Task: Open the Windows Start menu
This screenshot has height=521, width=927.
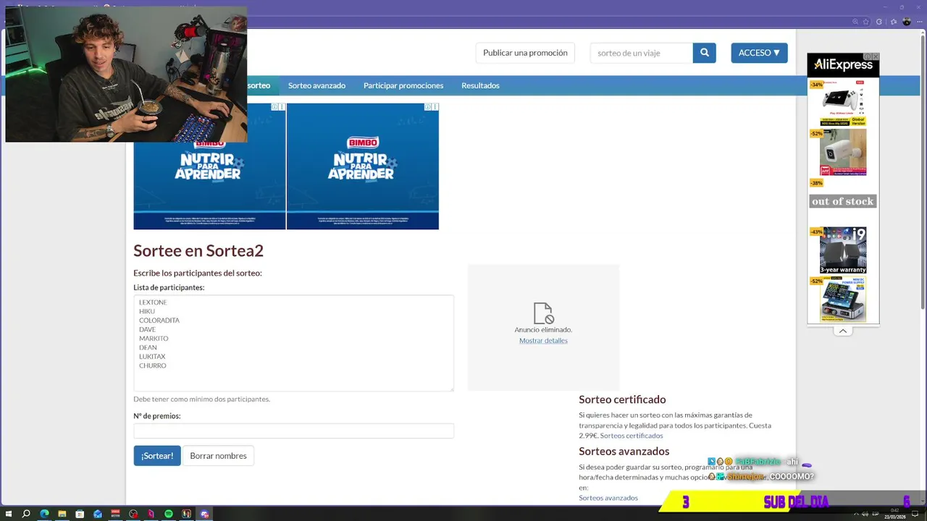Action: point(9,514)
